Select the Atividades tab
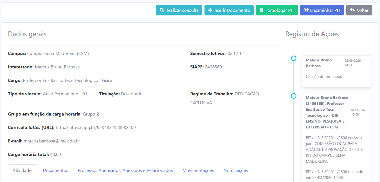 click(x=23, y=171)
